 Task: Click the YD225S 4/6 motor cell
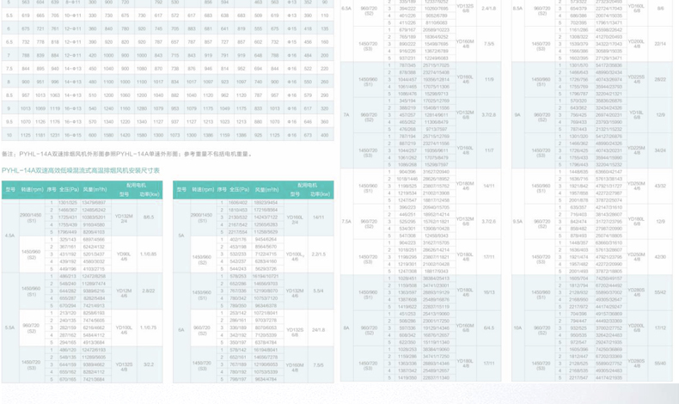636,78
